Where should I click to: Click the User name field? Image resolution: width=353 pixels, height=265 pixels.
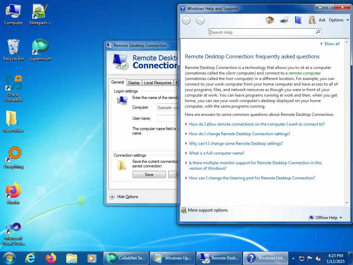click(167, 118)
